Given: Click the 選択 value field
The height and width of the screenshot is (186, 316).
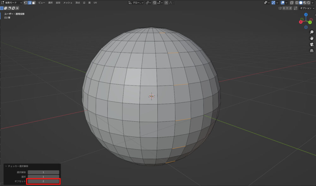Looking at the screenshot, I should click(x=43, y=177).
